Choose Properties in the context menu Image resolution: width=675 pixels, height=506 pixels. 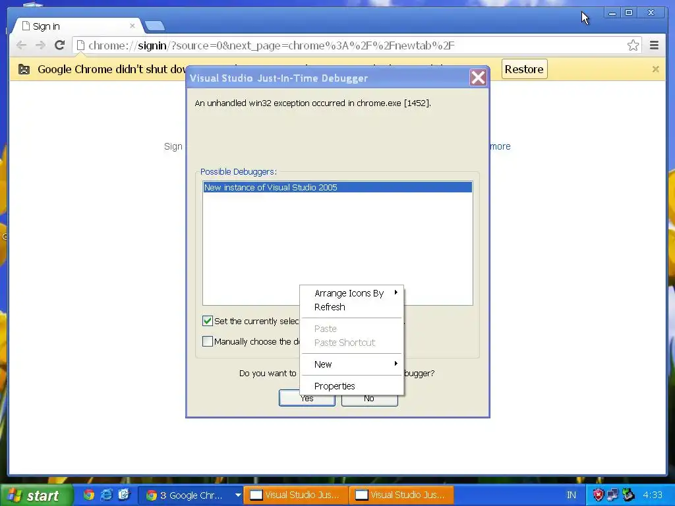pos(352,386)
